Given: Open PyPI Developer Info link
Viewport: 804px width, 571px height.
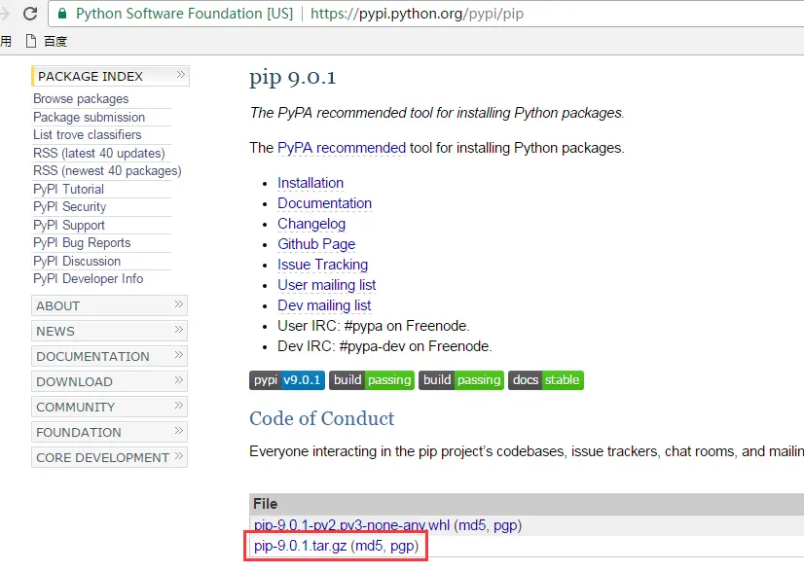Looking at the screenshot, I should click(x=89, y=279).
